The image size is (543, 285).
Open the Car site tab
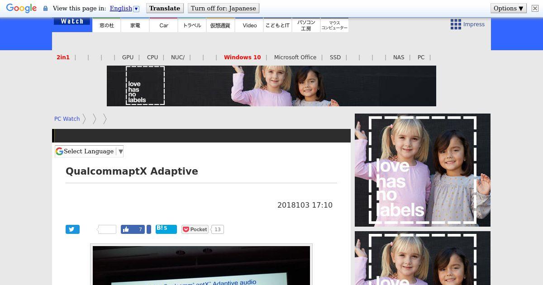pos(164,25)
